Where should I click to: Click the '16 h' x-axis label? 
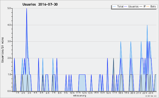(x=108, y=93)
